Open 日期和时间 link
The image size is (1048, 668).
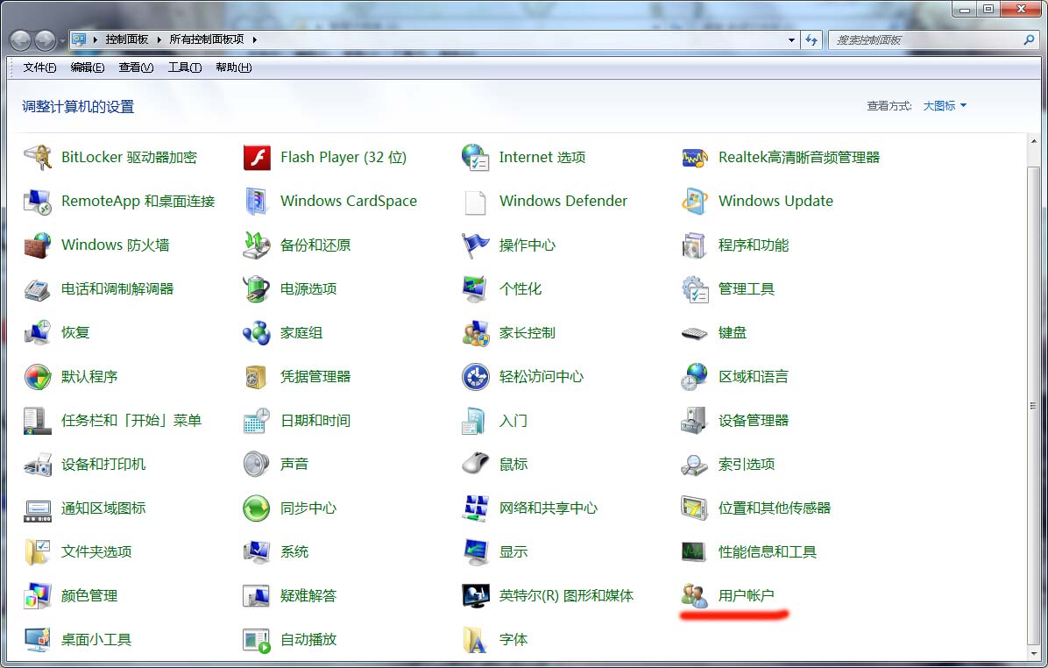[315, 421]
